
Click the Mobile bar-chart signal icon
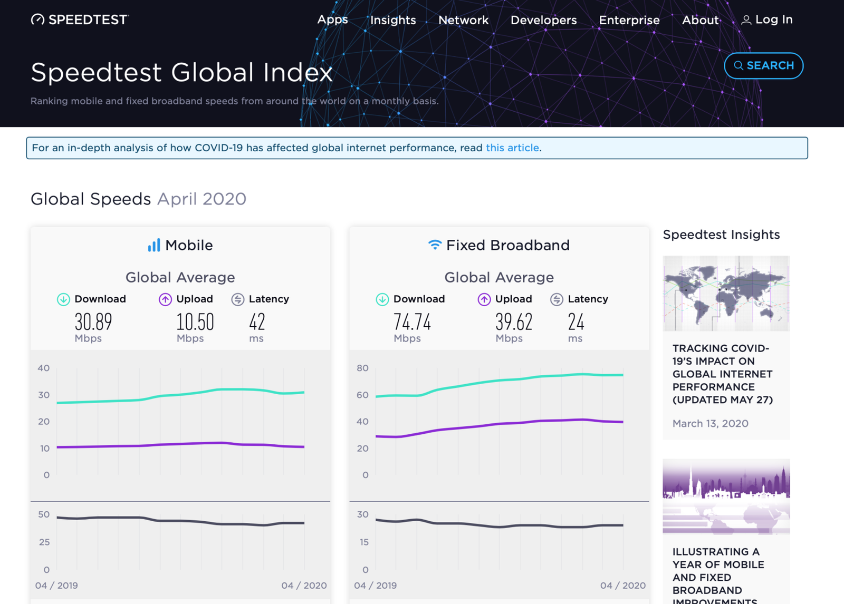coord(154,245)
